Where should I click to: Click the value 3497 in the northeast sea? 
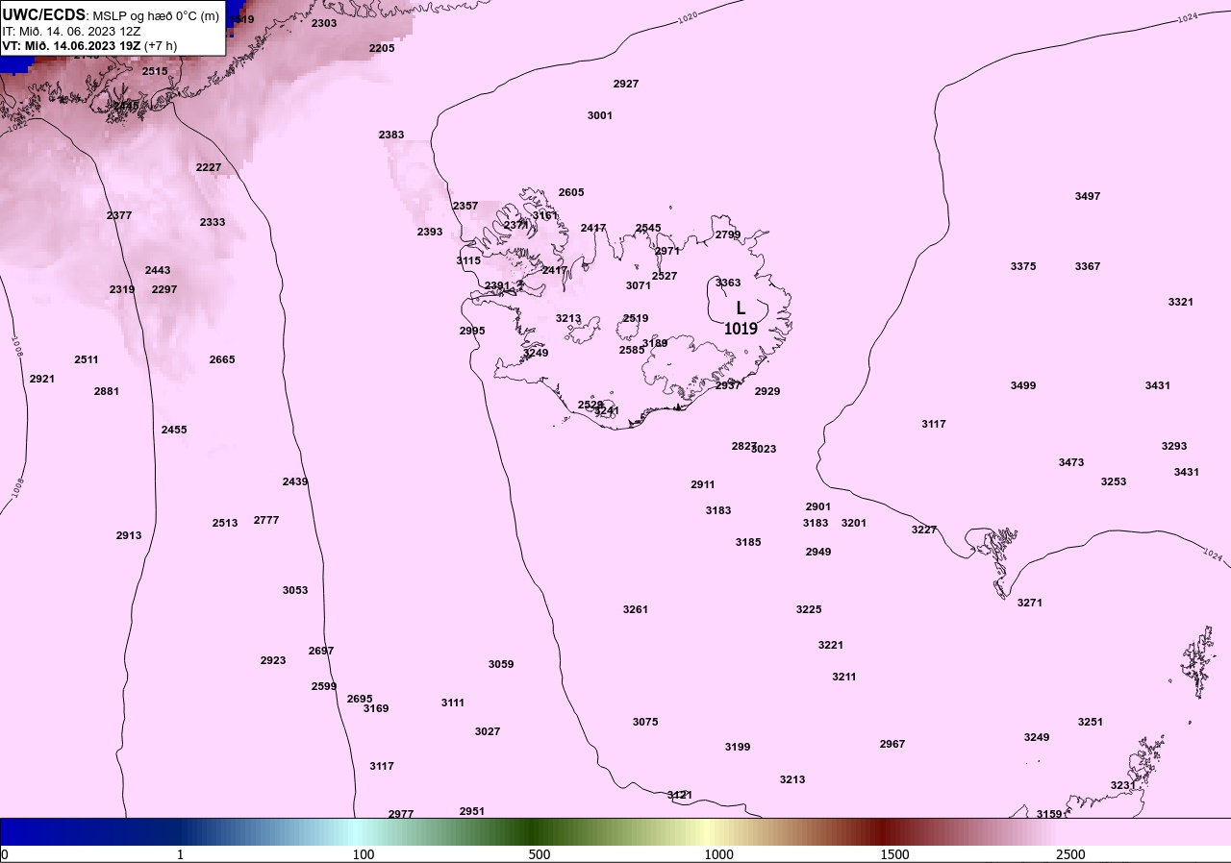(1088, 196)
